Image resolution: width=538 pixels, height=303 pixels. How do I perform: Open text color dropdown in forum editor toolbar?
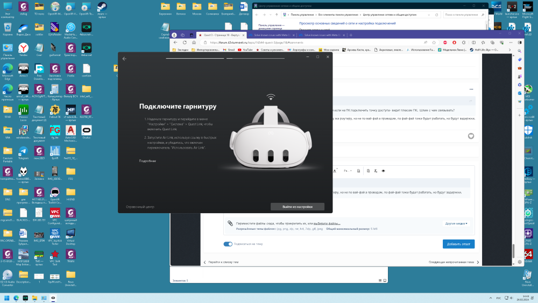[335, 171]
